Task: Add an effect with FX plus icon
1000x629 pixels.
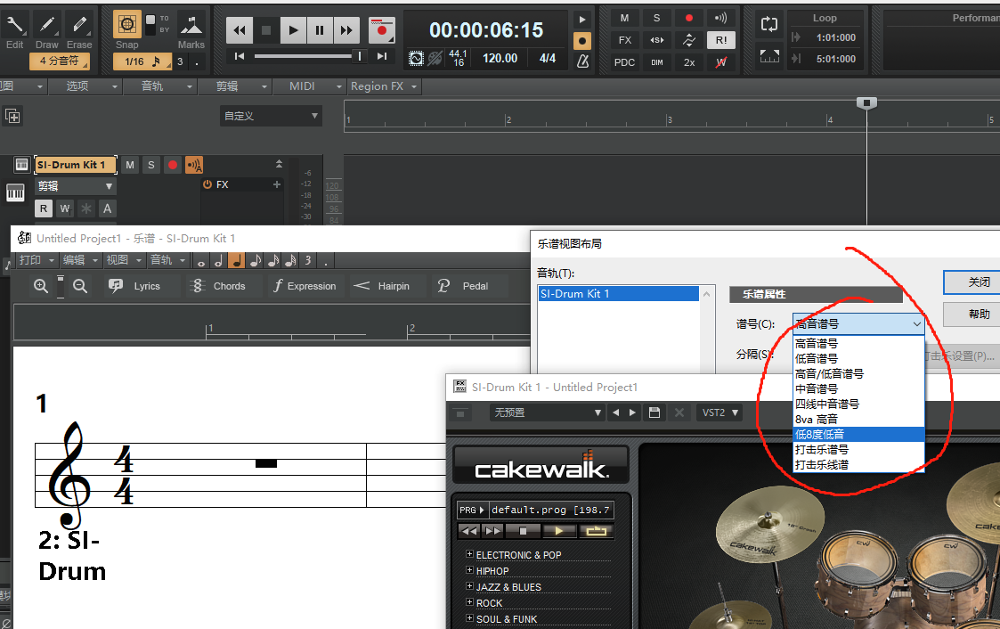Action: coord(277,184)
